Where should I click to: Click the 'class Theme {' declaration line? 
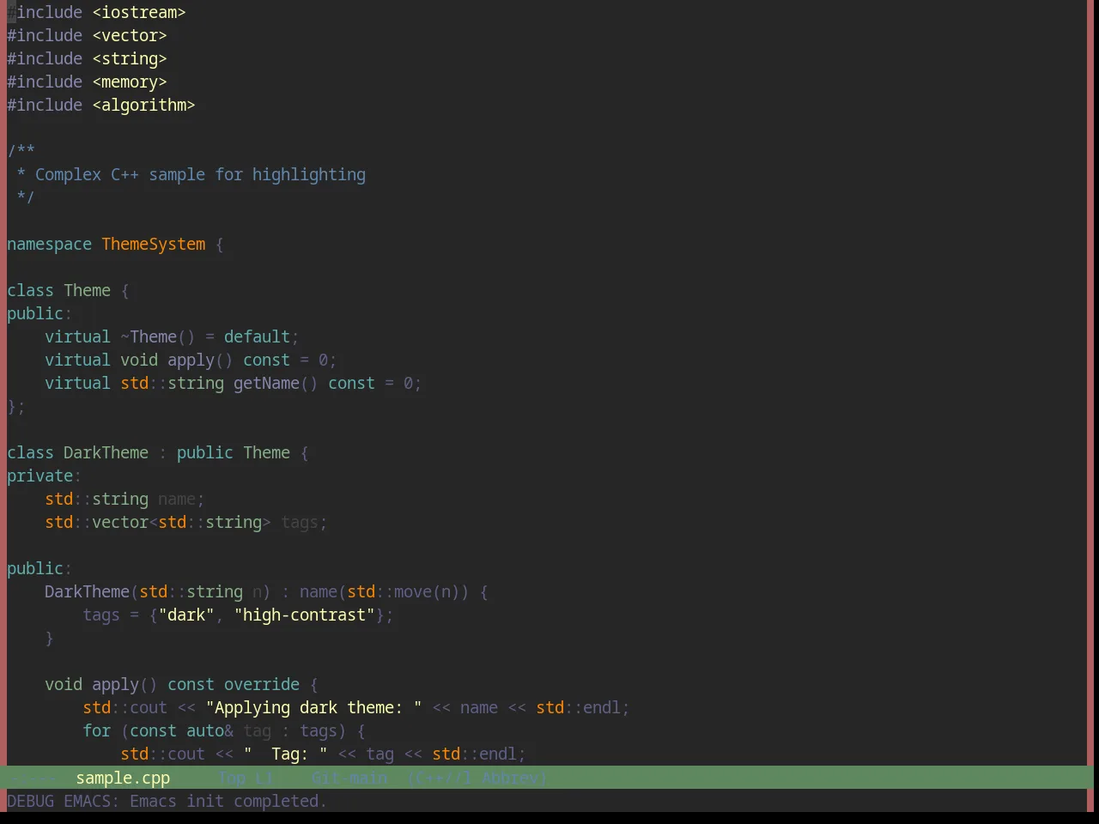point(68,290)
